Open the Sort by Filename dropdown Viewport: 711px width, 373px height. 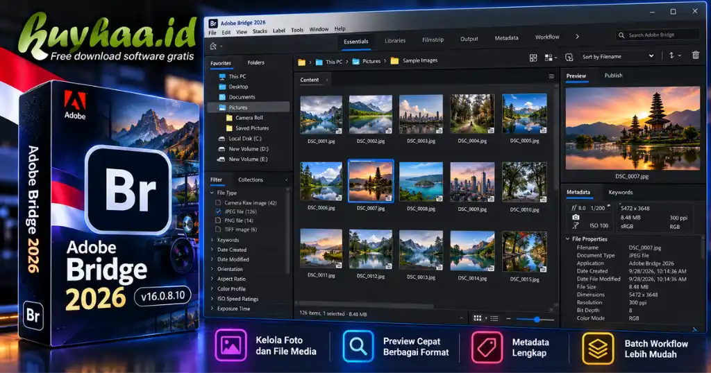coord(618,57)
